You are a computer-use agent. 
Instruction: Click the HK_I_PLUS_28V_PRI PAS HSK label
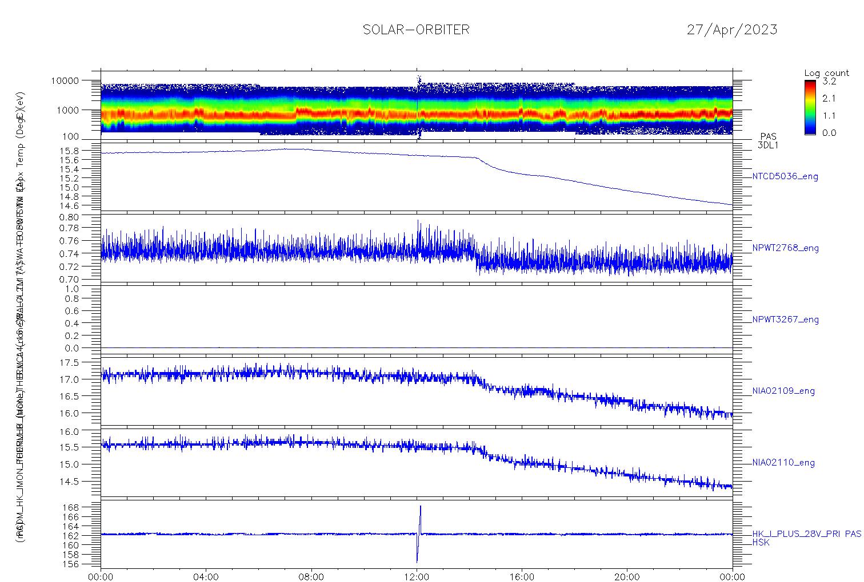pyautogui.click(x=806, y=538)
